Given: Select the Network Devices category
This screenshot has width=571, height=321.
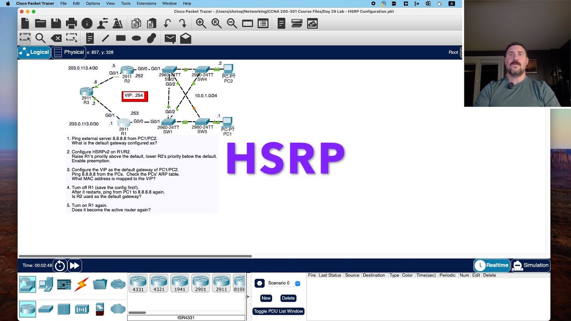Looking at the screenshot, I should pyautogui.click(x=28, y=284).
